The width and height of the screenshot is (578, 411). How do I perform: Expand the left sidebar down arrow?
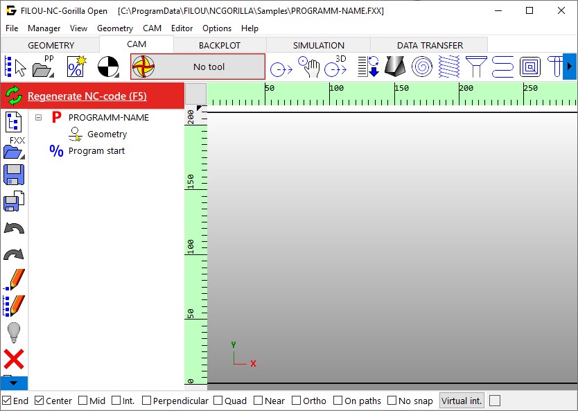[x=14, y=383]
